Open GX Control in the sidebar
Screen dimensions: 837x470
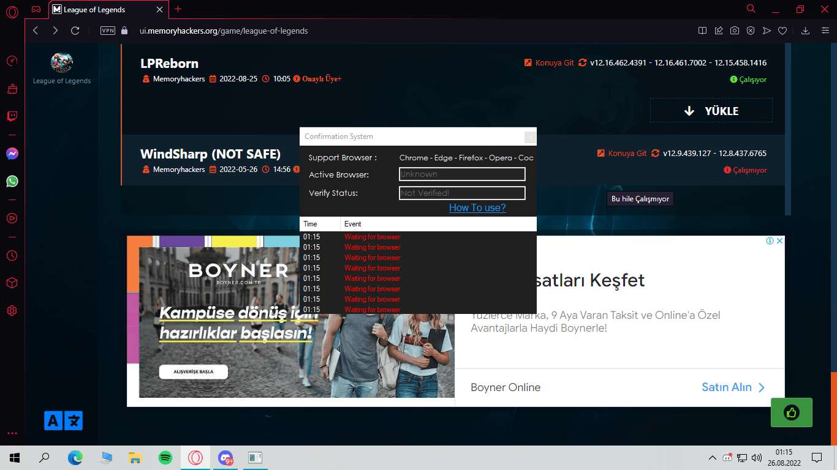pos(12,61)
